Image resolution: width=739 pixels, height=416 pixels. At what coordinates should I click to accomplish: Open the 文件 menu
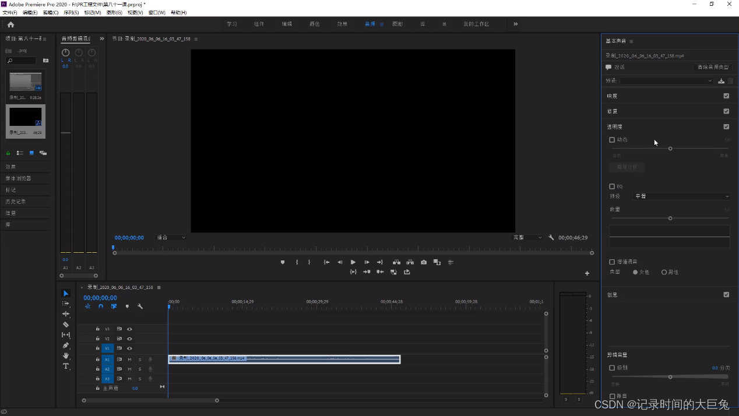click(10, 12)
